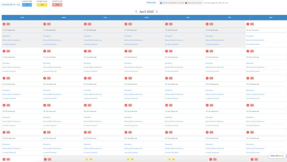Screen dimensions: 287x162
Task: Open Universal Hollywood link for April 3
Action: click(50, 71)
